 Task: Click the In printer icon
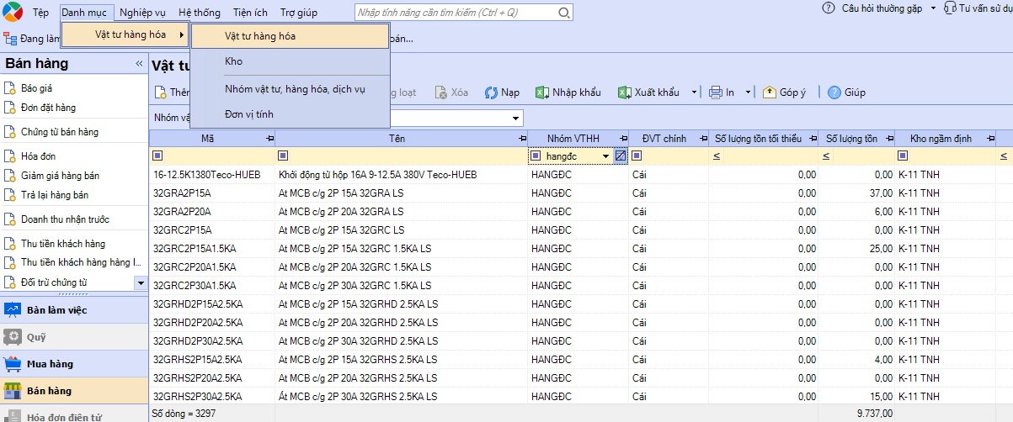(716, 92)
